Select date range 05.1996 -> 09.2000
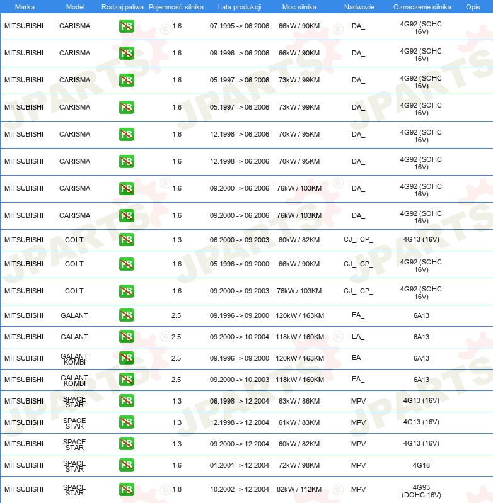493x503 pixels. (x=240, y=264)
